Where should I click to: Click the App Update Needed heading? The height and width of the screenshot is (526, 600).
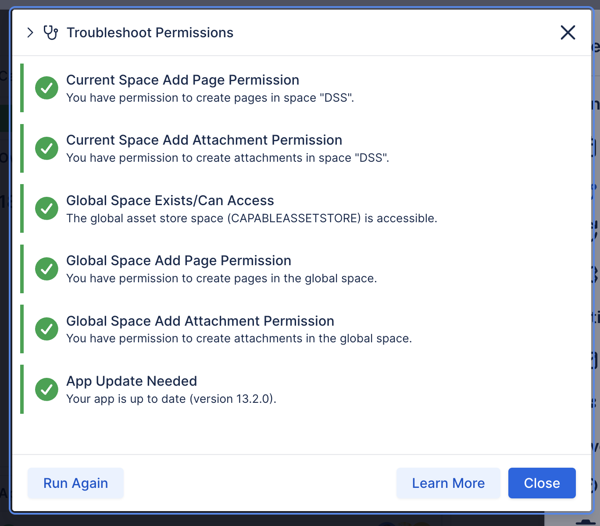click(131, 381)
